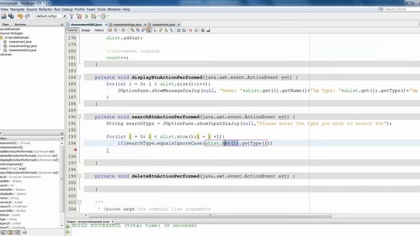Click the Find Previous Occurrence icon
420x236 pixels.
138,30
